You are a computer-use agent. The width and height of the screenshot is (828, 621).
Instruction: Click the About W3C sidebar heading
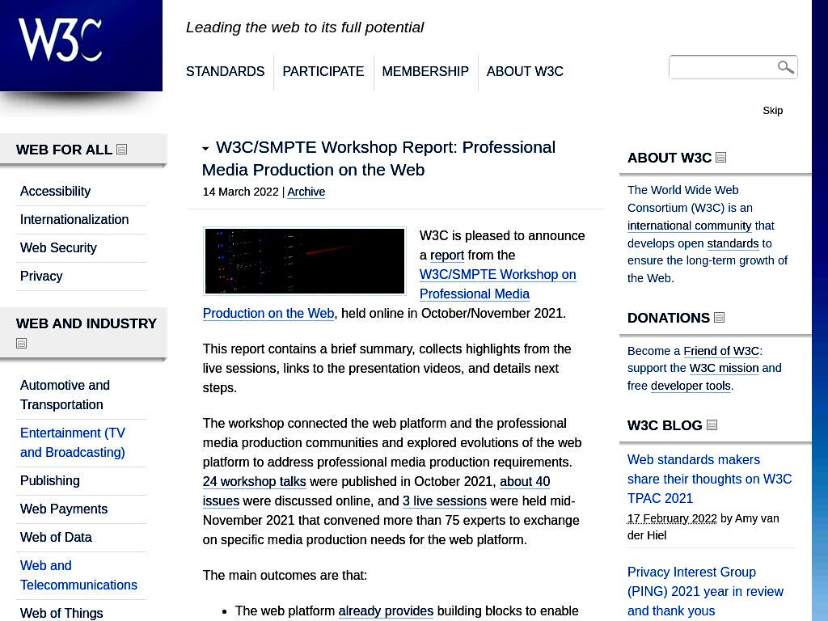point(670,158)
